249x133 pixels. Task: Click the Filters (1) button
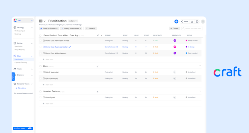point(91,29)
